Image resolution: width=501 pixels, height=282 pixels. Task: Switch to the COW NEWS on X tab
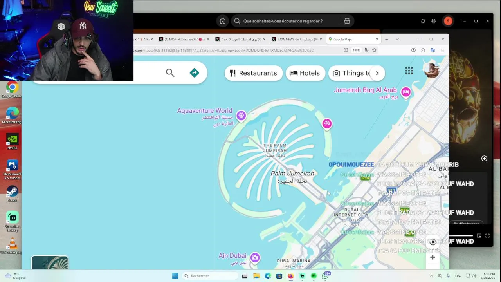(297, 39)
